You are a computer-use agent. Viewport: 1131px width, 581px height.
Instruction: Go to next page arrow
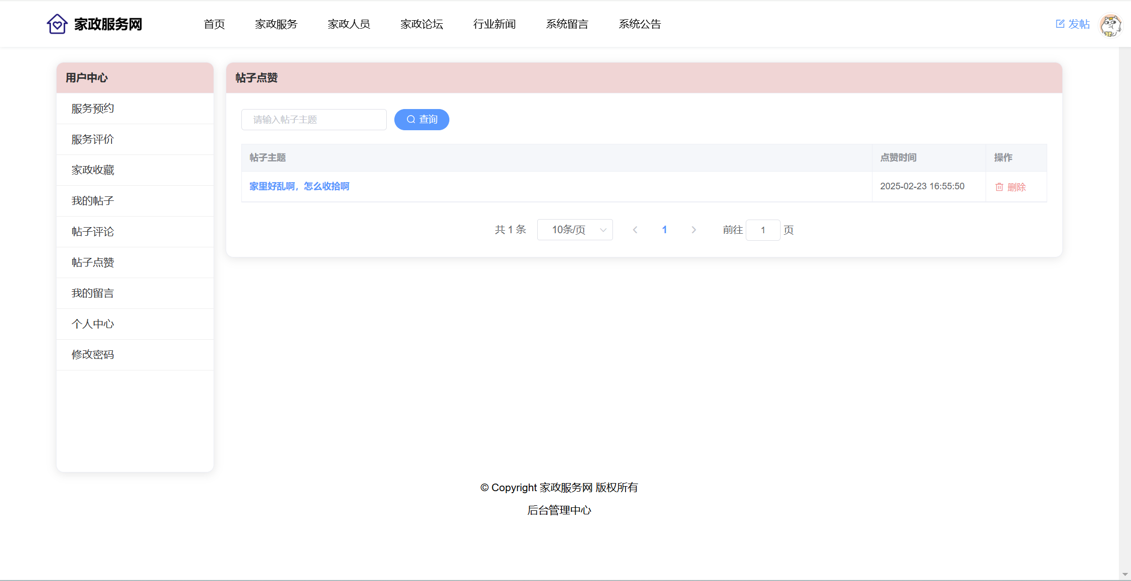pyautogui.click(x=694, y=230)
